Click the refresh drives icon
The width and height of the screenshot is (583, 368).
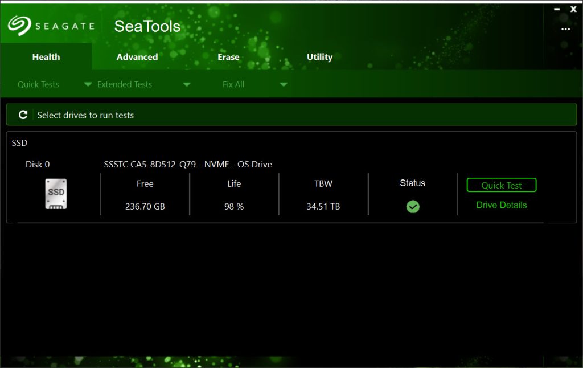(x=23, y=115)
